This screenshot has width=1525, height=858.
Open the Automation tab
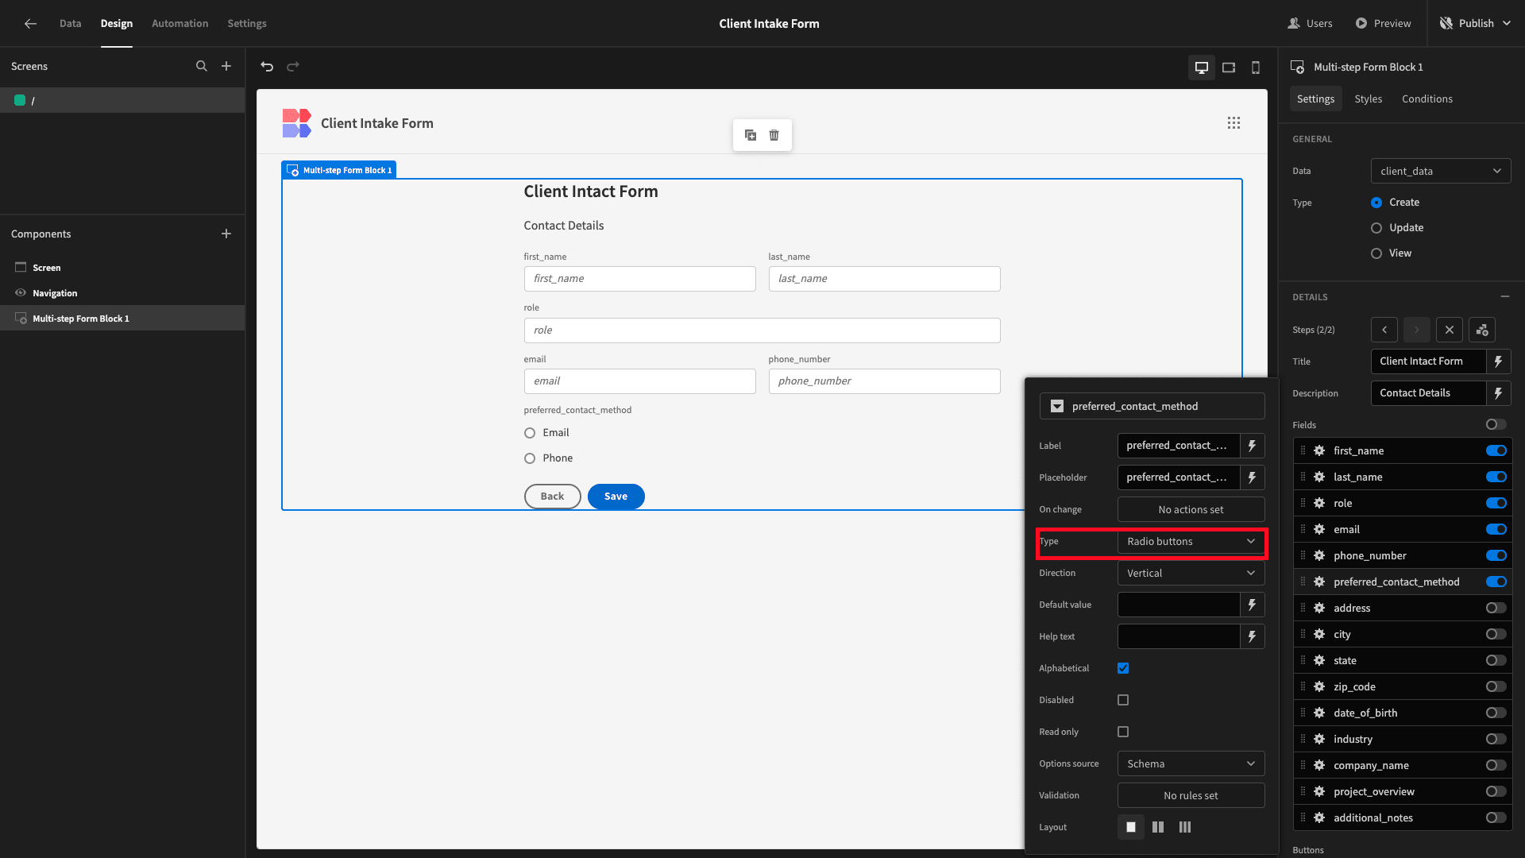point(180,23)
